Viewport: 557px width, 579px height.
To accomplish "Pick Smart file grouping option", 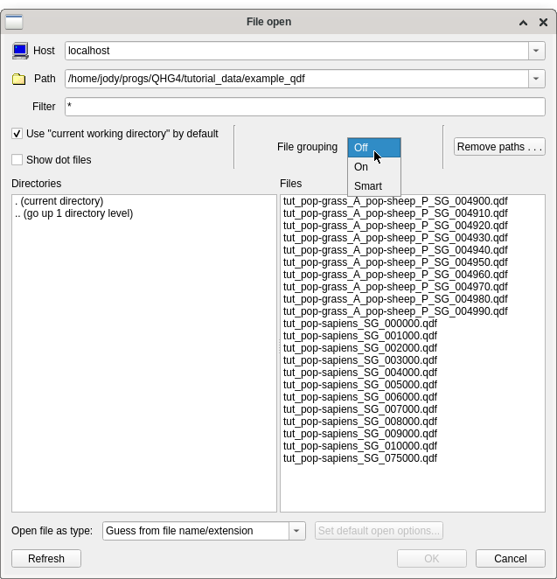I will pyautogui.click(x=368, y=186).
